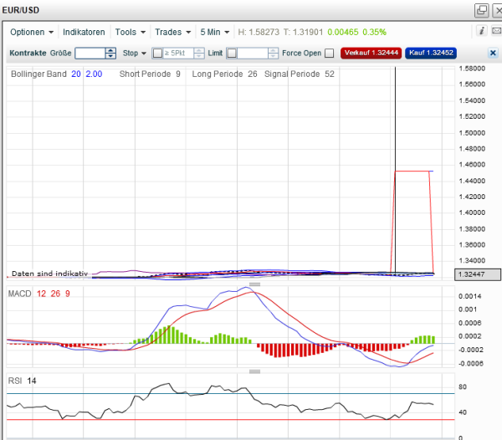This screenshot has width=502, height=440.
Task: Enable the Limit checkbox
Action: 232,54
